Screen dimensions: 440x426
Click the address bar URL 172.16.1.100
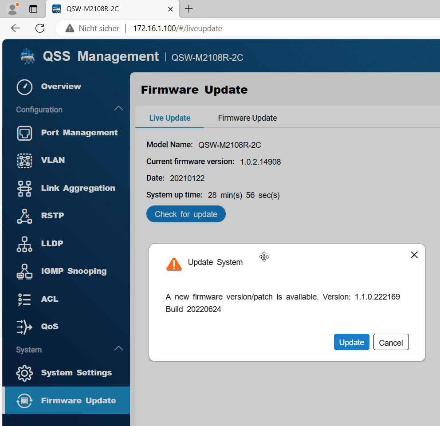click(177, 28)
